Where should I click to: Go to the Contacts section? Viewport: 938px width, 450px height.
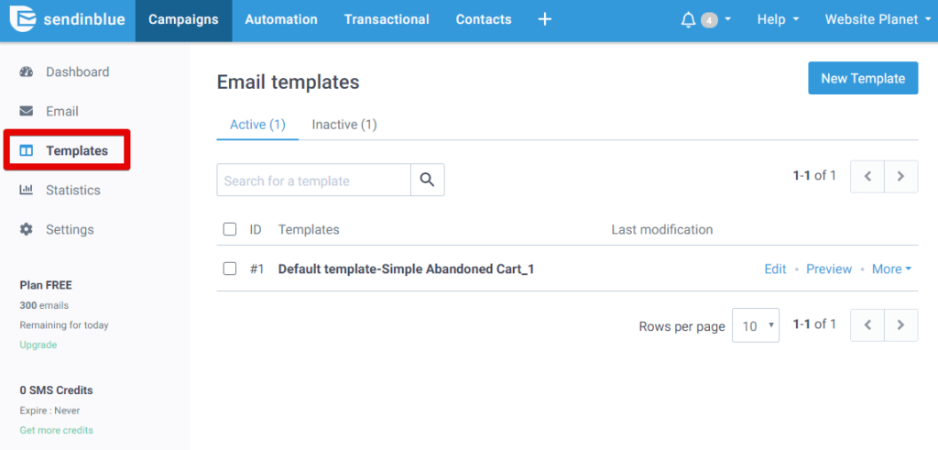point(484,20)
